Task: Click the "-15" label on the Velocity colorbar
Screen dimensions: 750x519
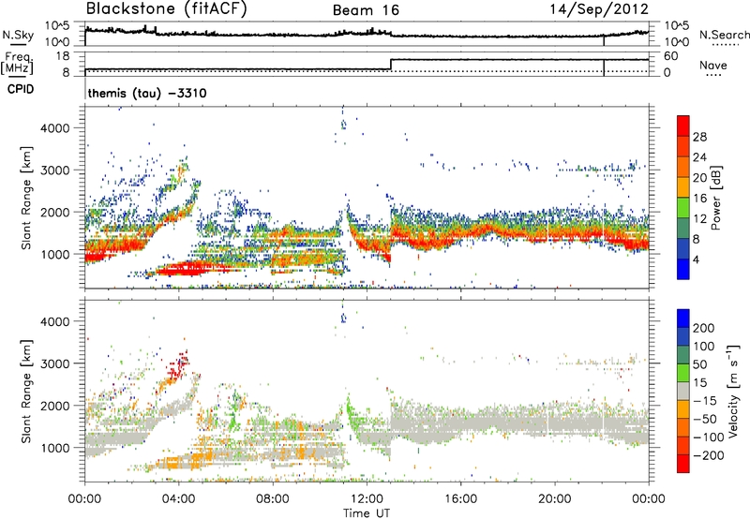Action: click(x=705, y=401)
